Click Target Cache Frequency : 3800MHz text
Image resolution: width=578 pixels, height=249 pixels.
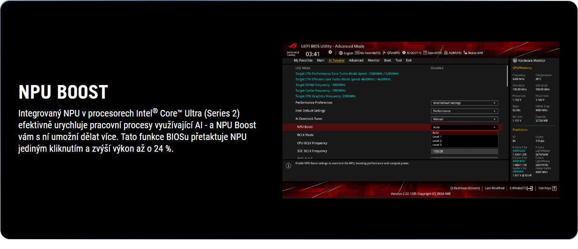point(320,91)
